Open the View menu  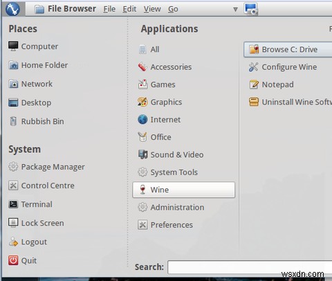(152, 9)
